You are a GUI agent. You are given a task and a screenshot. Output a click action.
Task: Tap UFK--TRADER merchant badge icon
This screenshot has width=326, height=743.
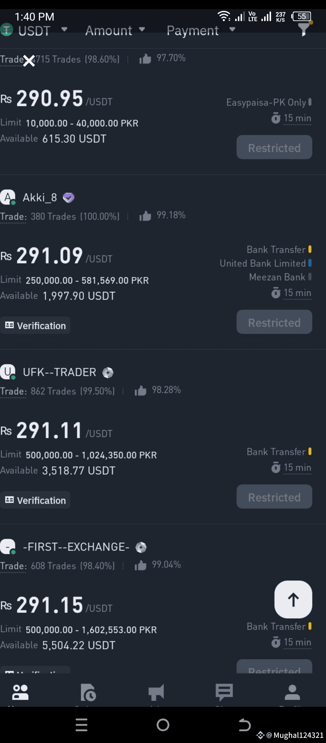click(108, 372)
